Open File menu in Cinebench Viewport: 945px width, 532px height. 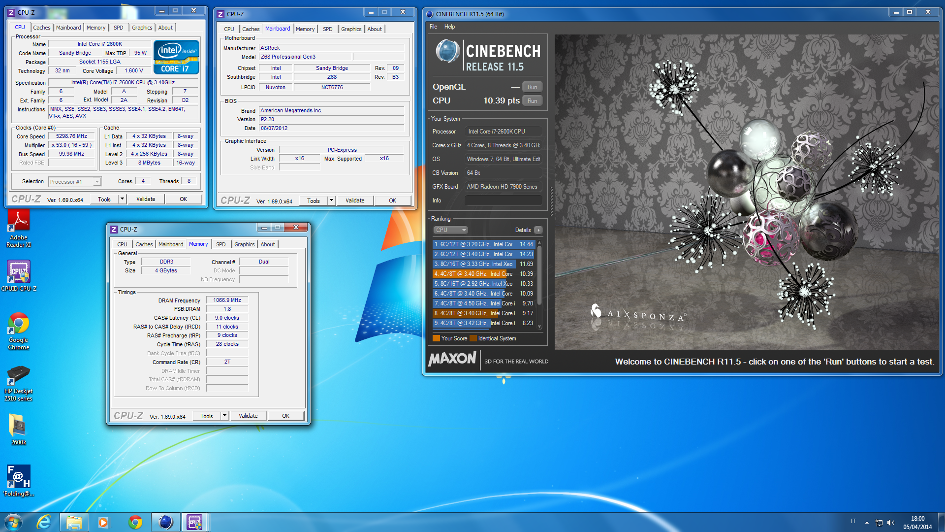(433, 27)
